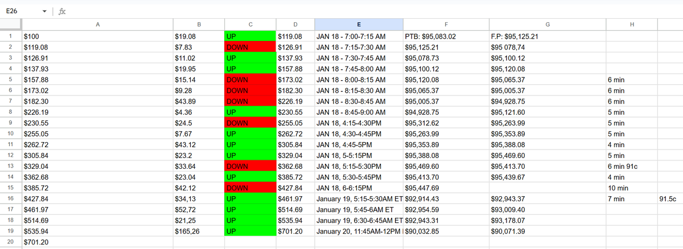Click cell with $52,72
The image size is (683, 249).
(199, 209)
